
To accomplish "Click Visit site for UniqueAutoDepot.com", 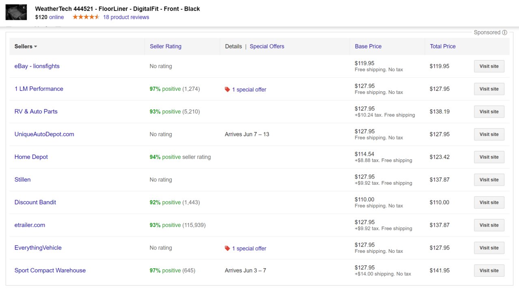I will [489, 135].
